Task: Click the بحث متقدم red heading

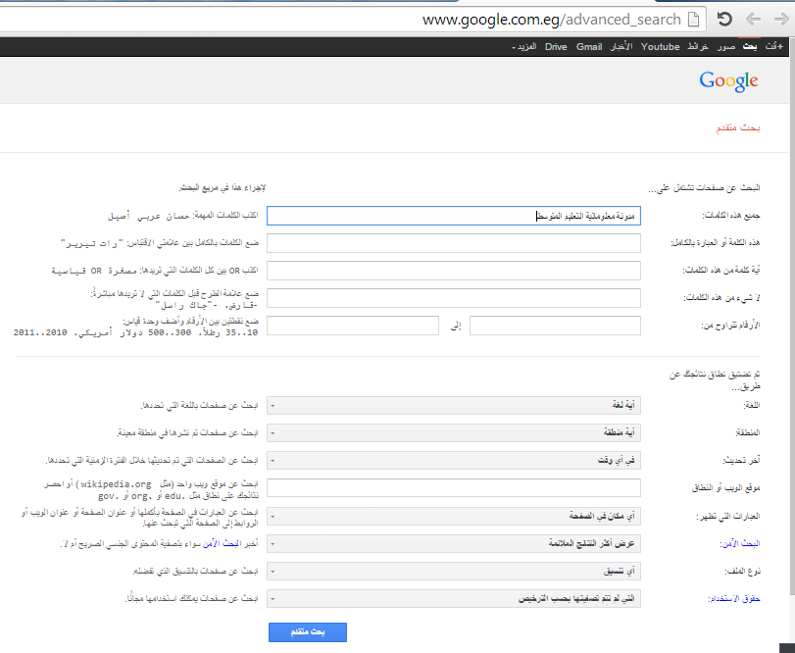Action: (738, 127)
